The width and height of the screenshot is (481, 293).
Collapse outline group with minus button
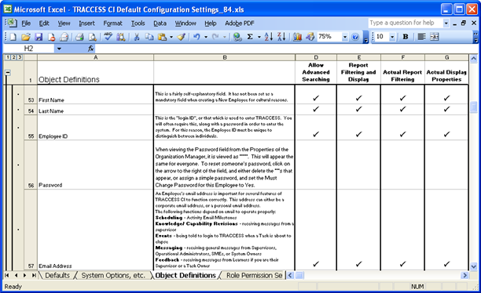pyautogui.click(x=8, y=73)
